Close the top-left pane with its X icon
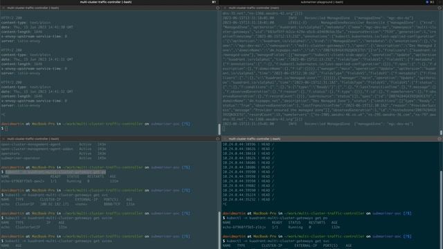Image resolution: width=443 pixels, height=249 pixels. 3,8
